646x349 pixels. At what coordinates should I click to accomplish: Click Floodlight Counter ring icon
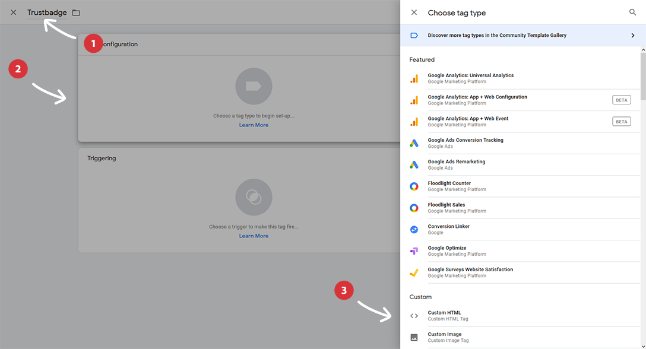click(x=414, y=186)
